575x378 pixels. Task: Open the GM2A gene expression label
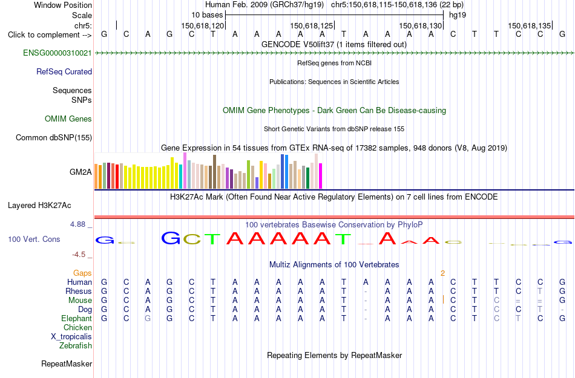pos(80,172)
